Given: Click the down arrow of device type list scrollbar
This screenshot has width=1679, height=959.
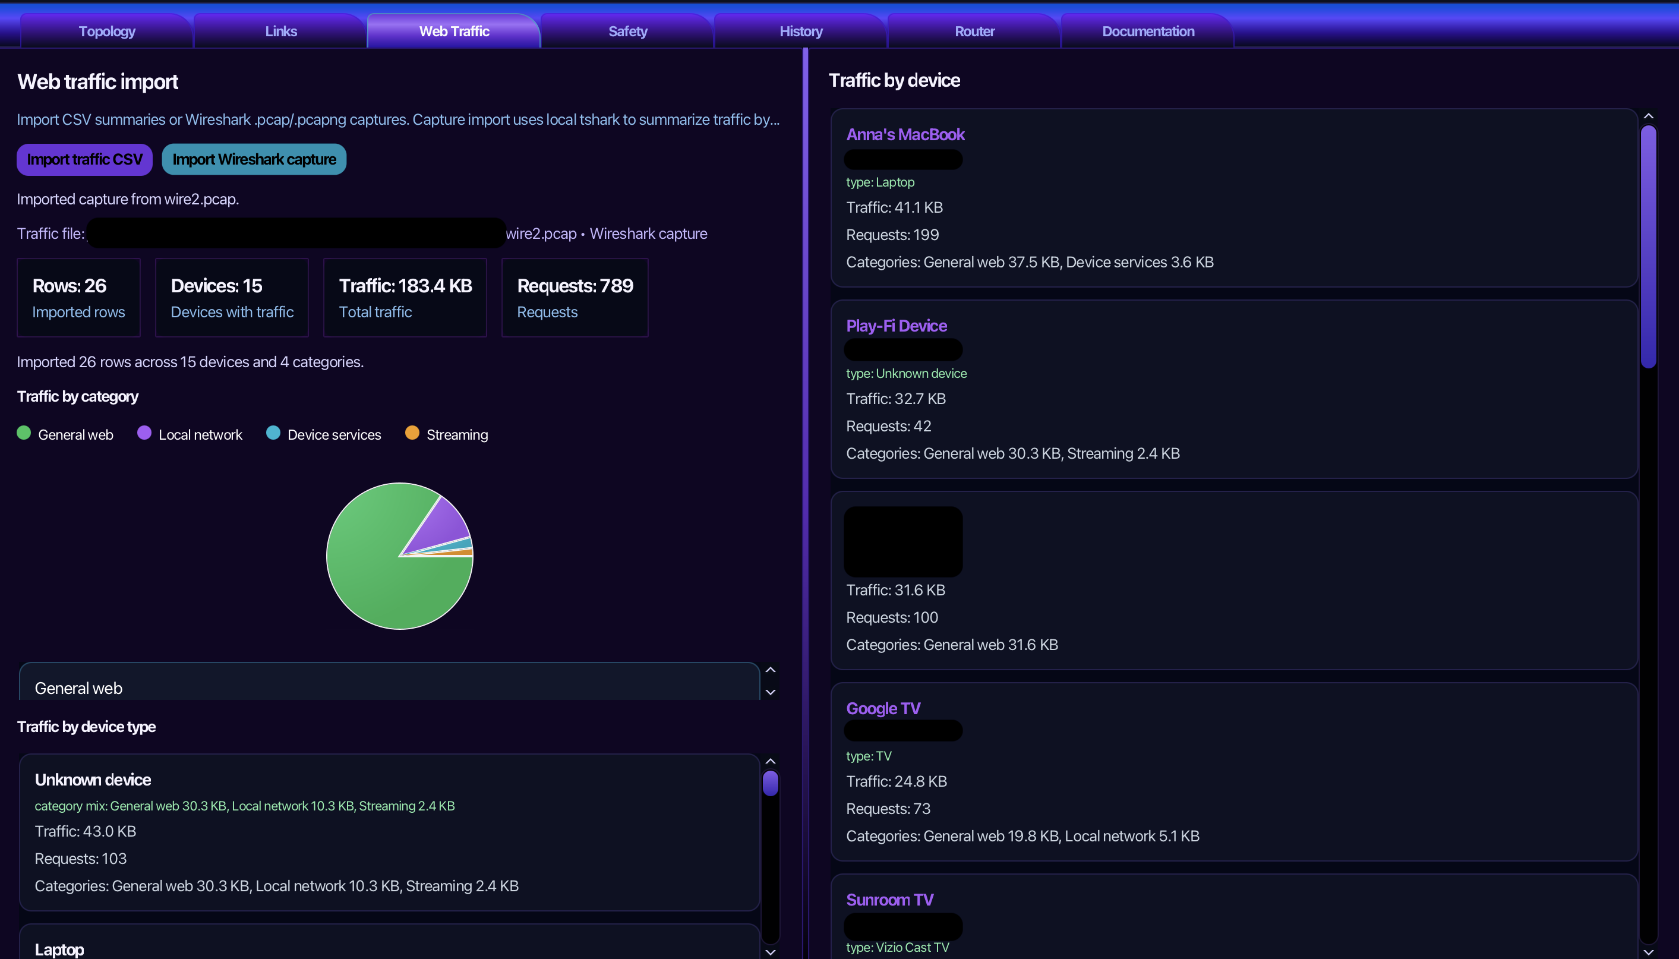Looking at the screenshot, I should coord(771,952).
